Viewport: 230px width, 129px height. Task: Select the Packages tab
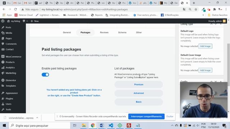point(86,33)
